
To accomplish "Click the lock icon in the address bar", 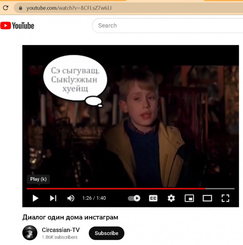I will [x=20, y=8].
